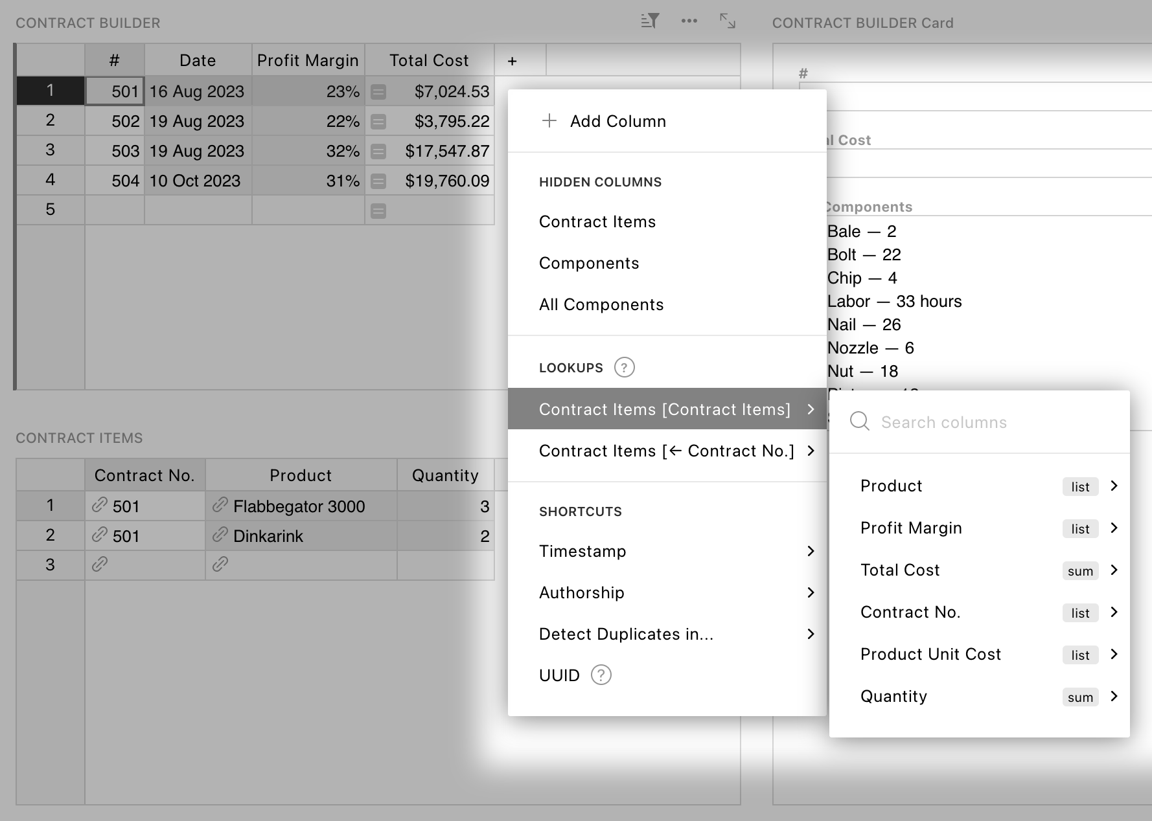Image resolution: width=1152 pixels, height=821 pixels.
Task: Select Components under Hidden Columns
Action: 589,263
